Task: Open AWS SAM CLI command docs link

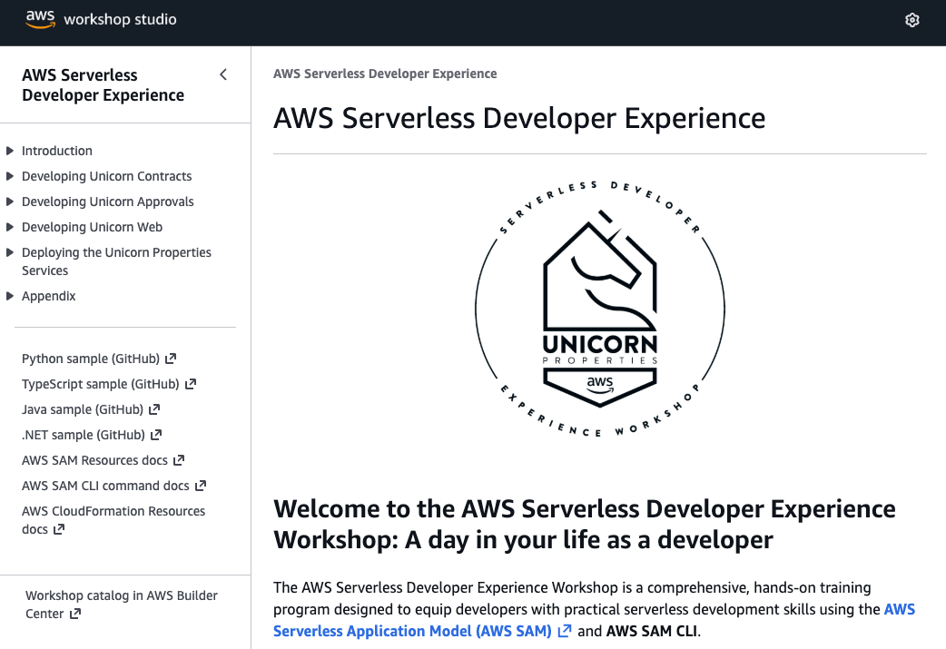Action: click(x=105, y=486)
